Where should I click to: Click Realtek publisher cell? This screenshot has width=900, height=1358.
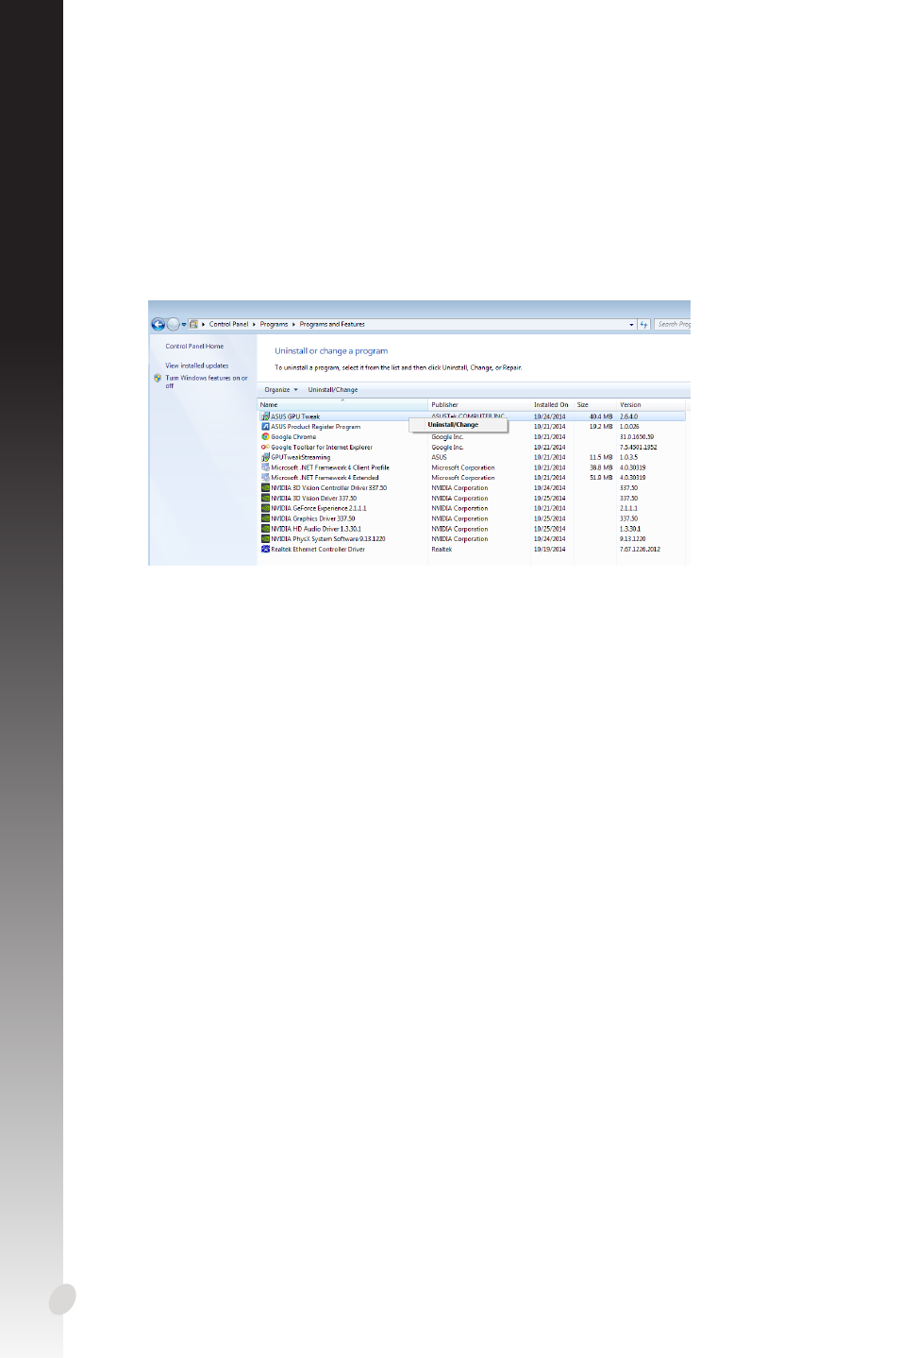pyautogui.click(x=442, y=550)
